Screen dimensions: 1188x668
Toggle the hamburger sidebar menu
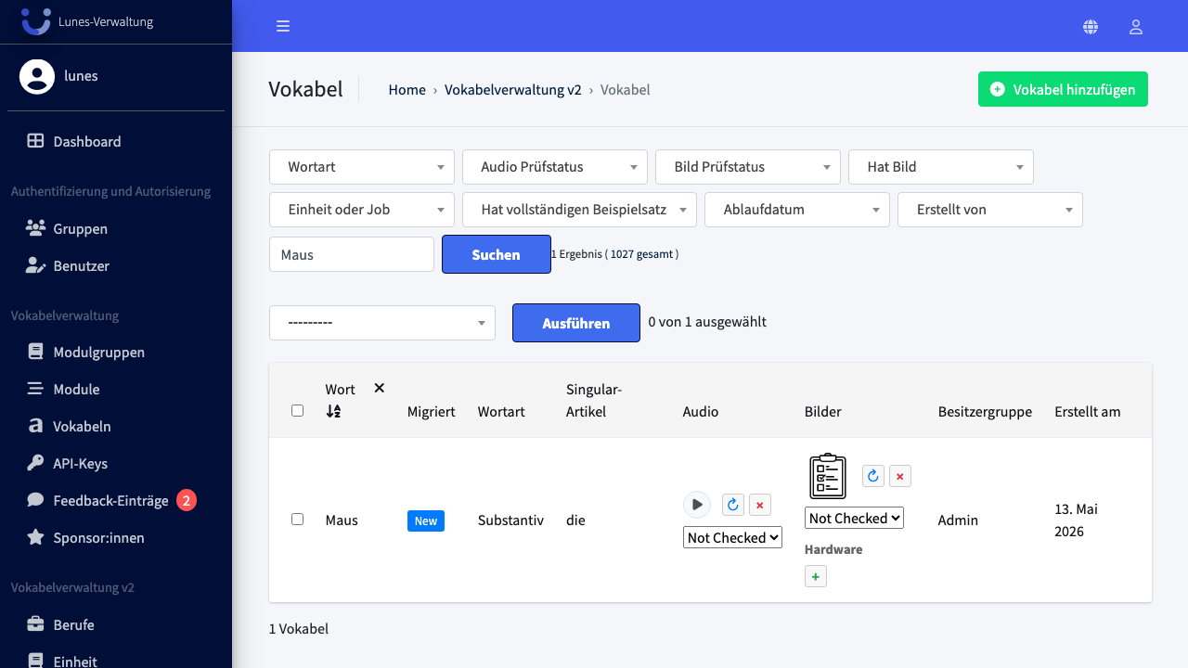click(284, 26)
